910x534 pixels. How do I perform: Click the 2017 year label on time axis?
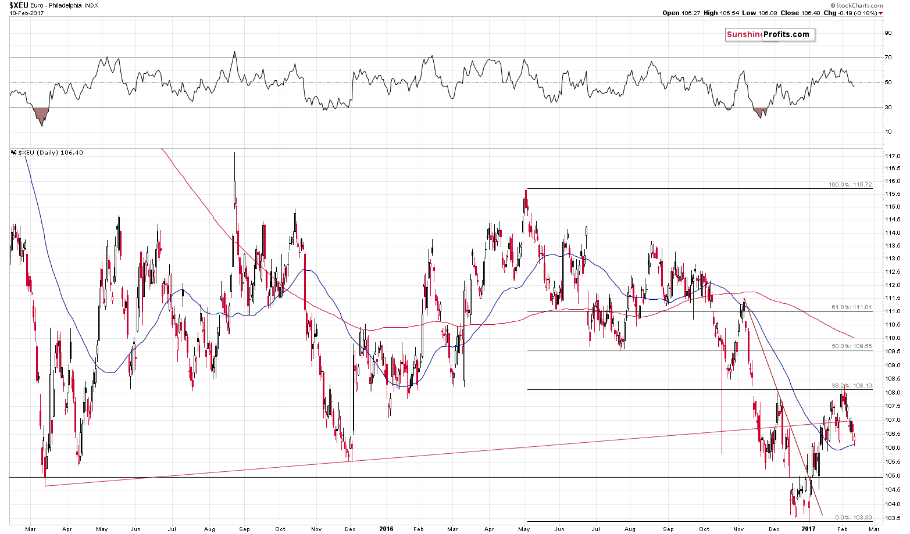pos(809,529)
